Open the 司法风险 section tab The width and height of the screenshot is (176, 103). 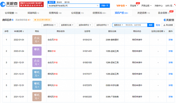[33, 13]
